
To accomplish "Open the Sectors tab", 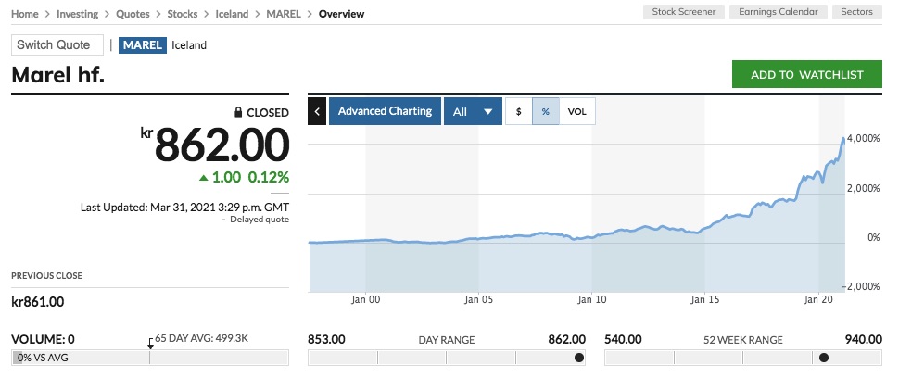I will pos(857,12).
